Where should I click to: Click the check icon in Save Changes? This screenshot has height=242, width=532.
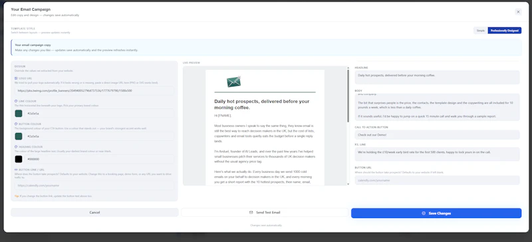[x=424, y=213]
